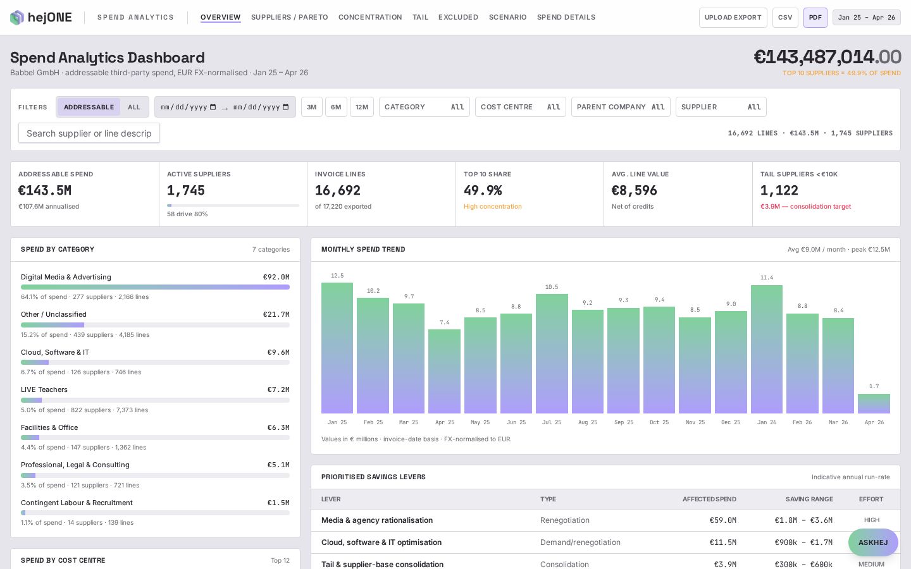View the Spend Details tab
The image size is (911, 569).
(x=566, y=17)
